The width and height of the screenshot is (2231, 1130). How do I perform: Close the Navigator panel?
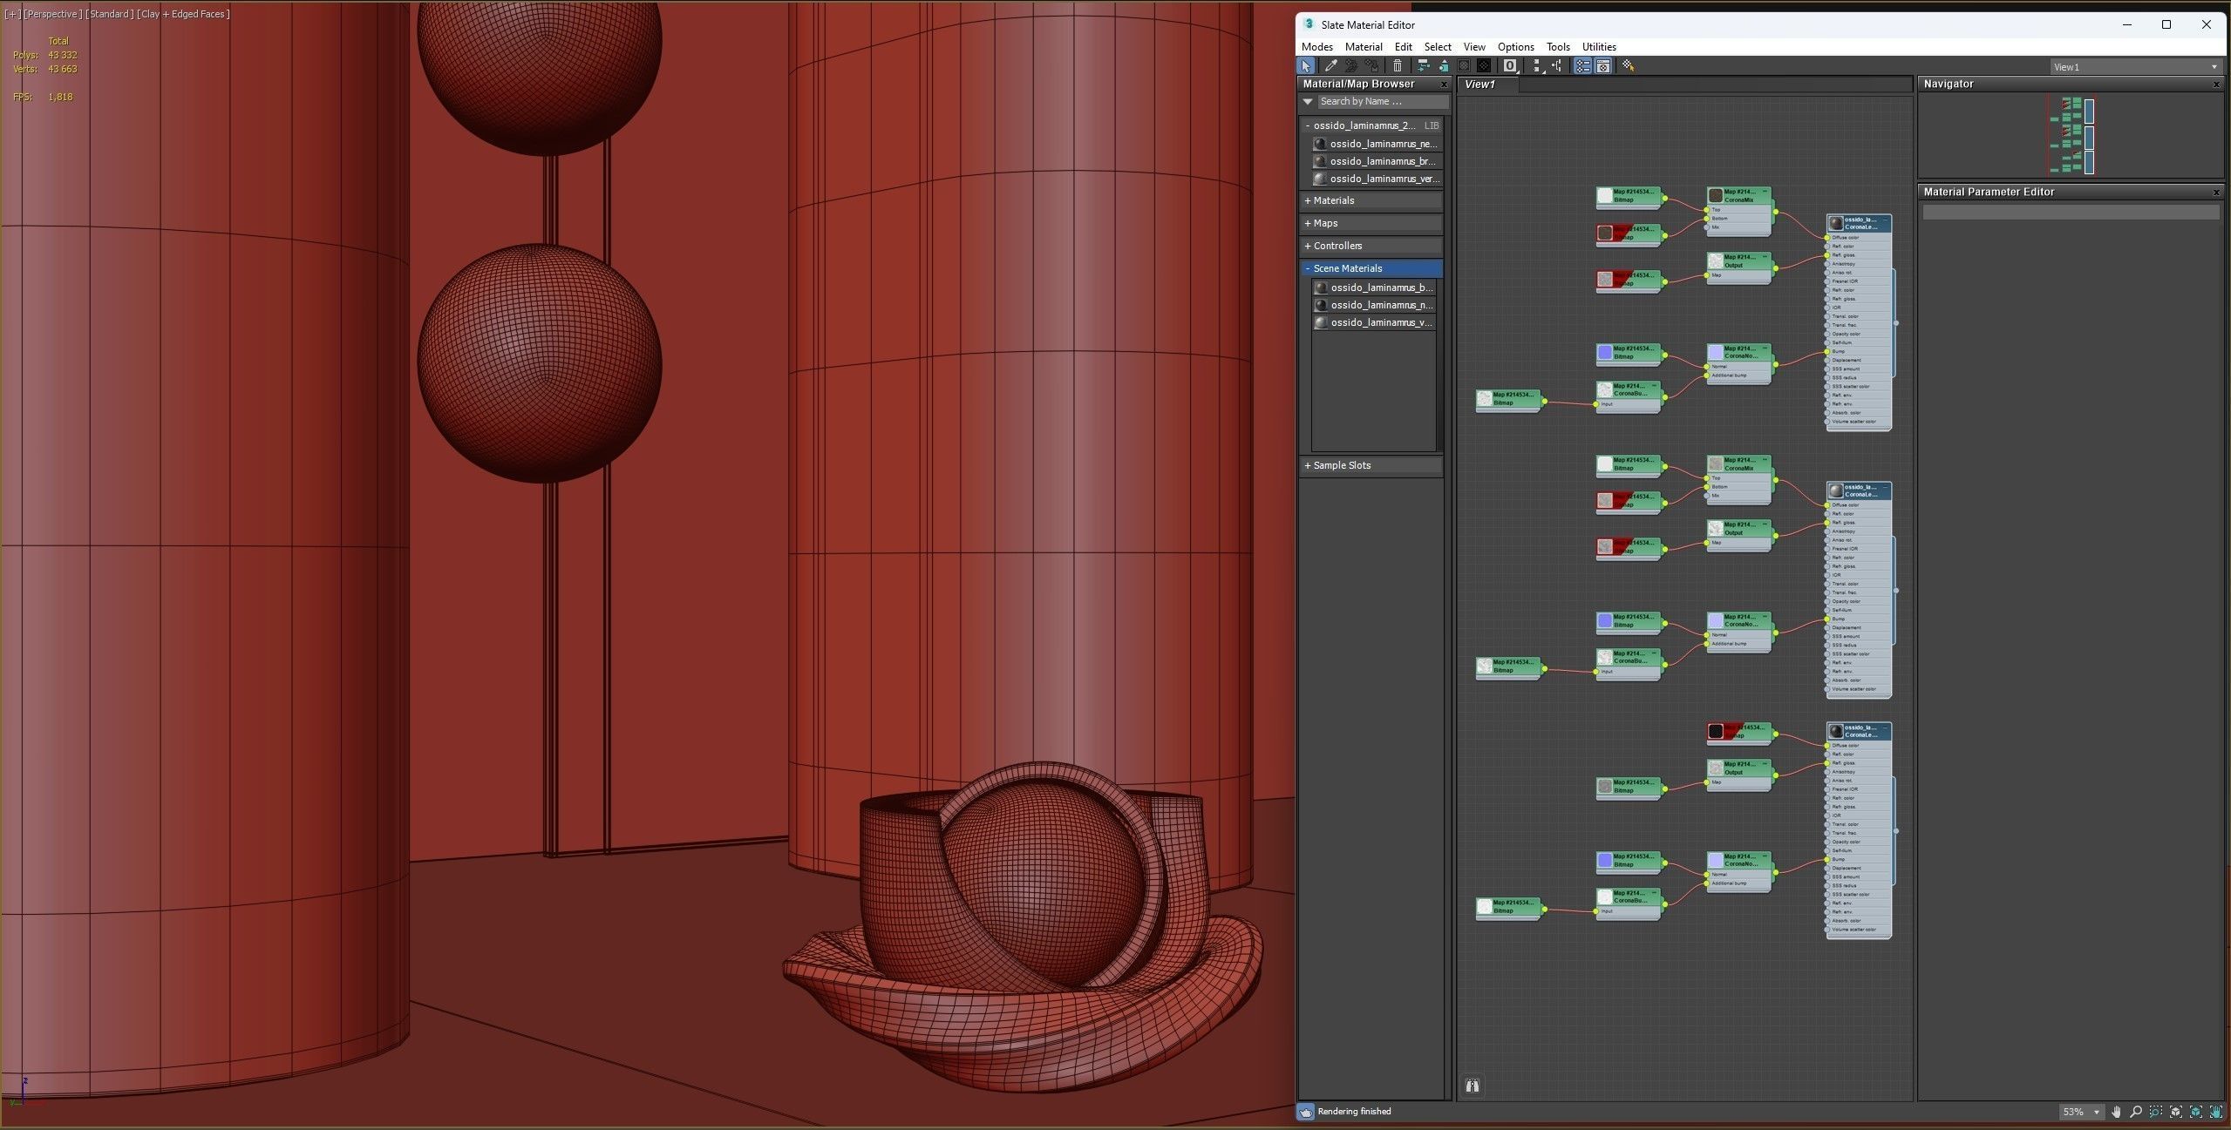(2216, 85)
